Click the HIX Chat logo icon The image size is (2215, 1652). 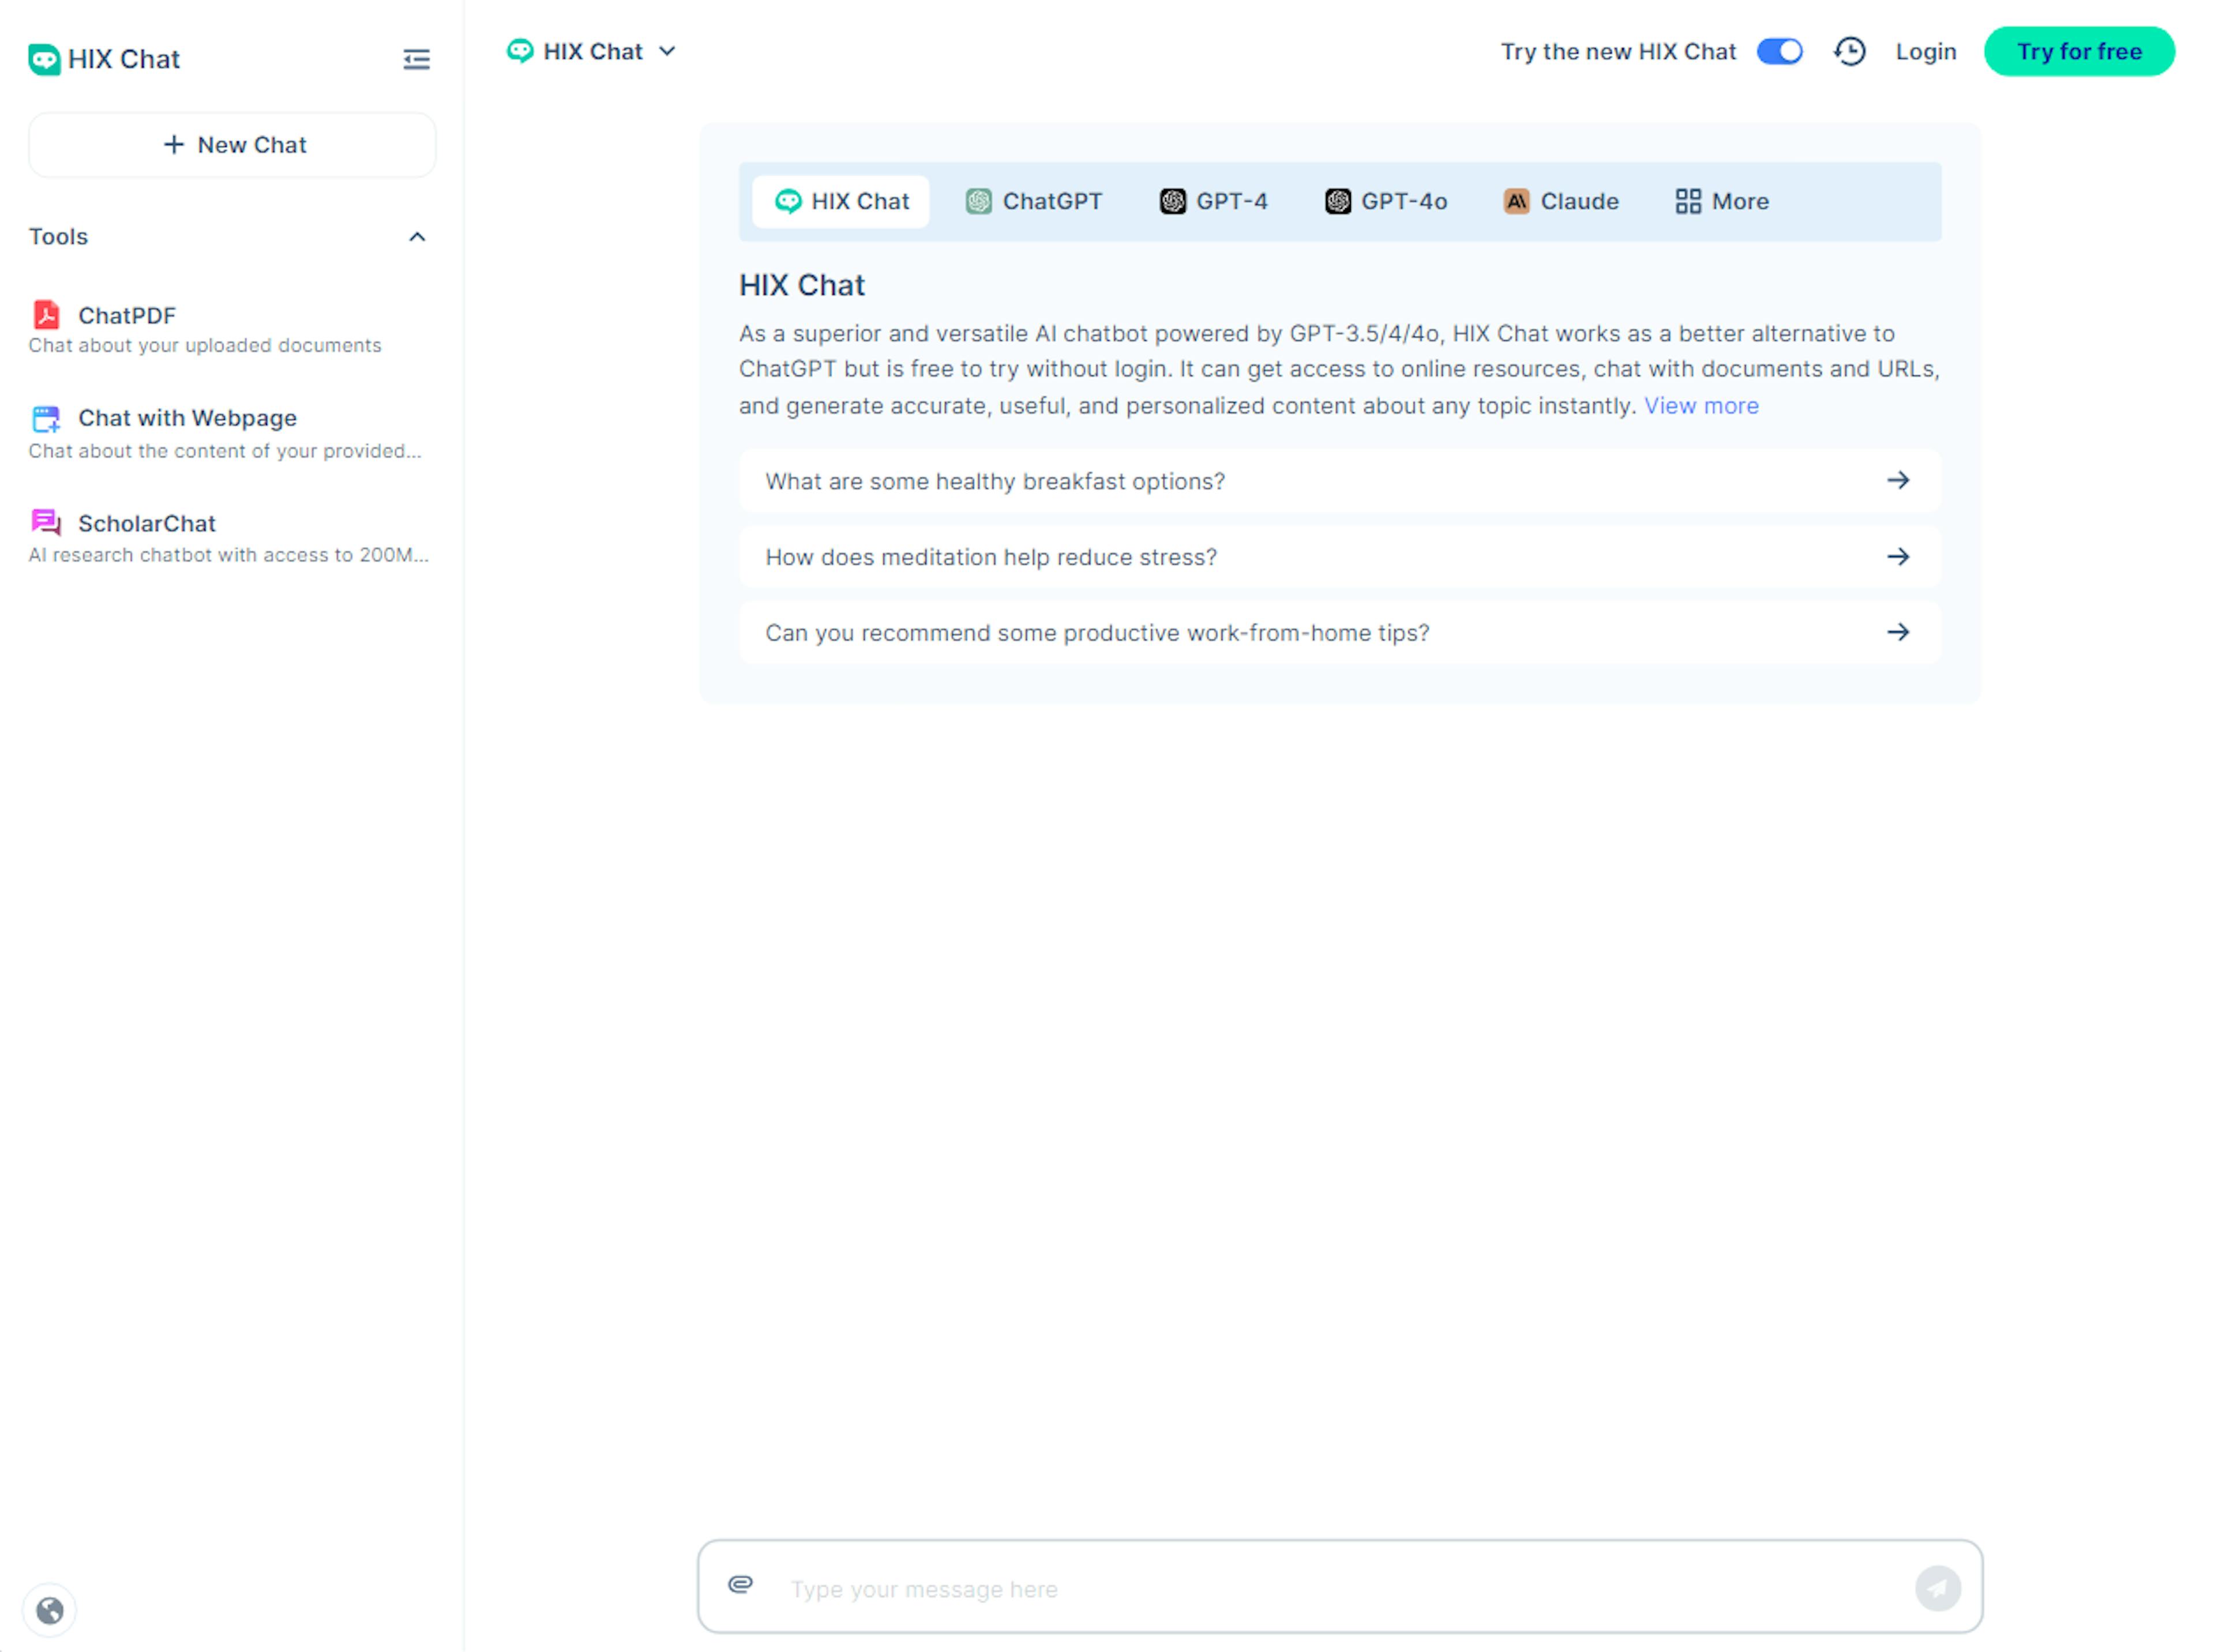click(47, 57)
